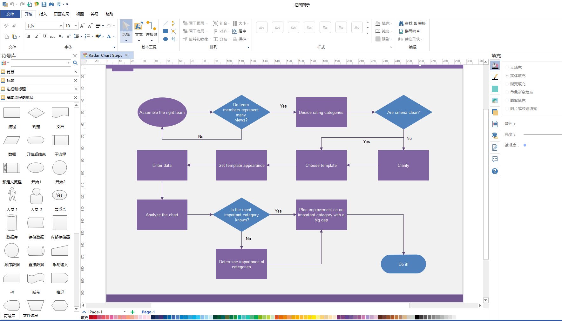Switch to the 视图 ribbon tab

pyautogui.click(x=80, y=14)
